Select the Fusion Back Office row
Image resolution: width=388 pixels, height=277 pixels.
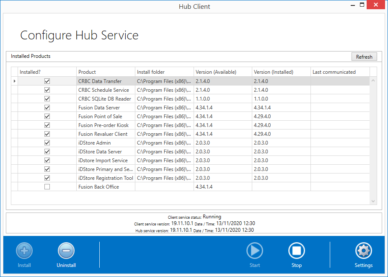190,186
